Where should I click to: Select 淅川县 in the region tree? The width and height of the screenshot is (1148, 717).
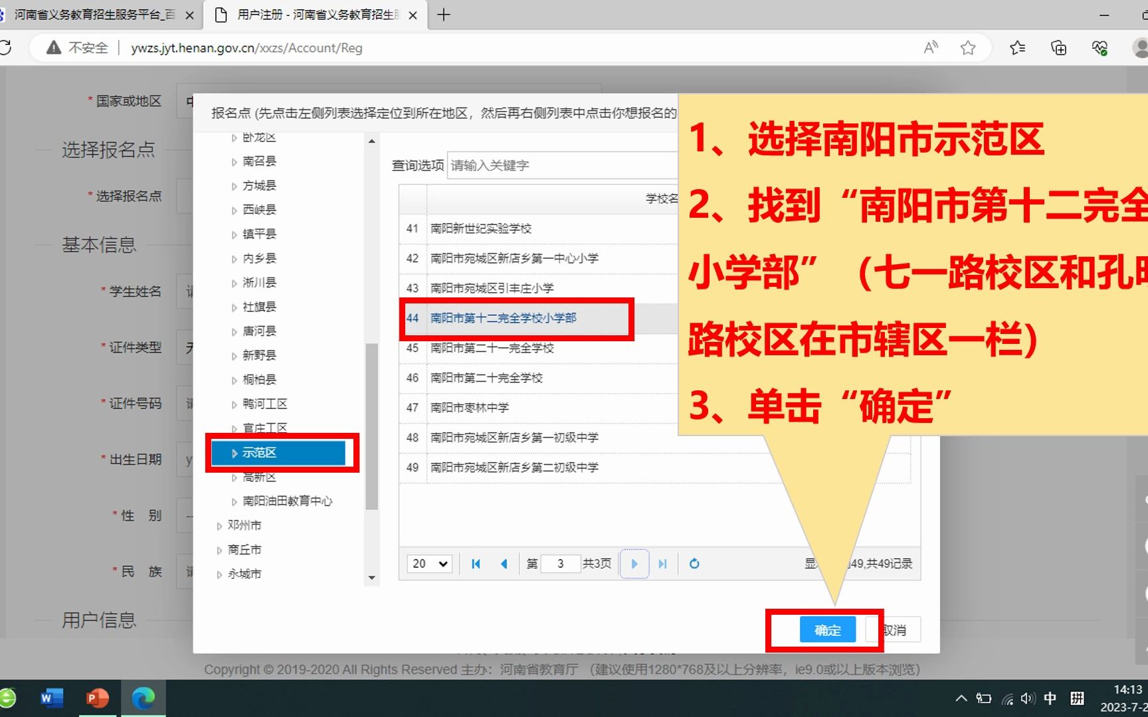pos(259,283)
